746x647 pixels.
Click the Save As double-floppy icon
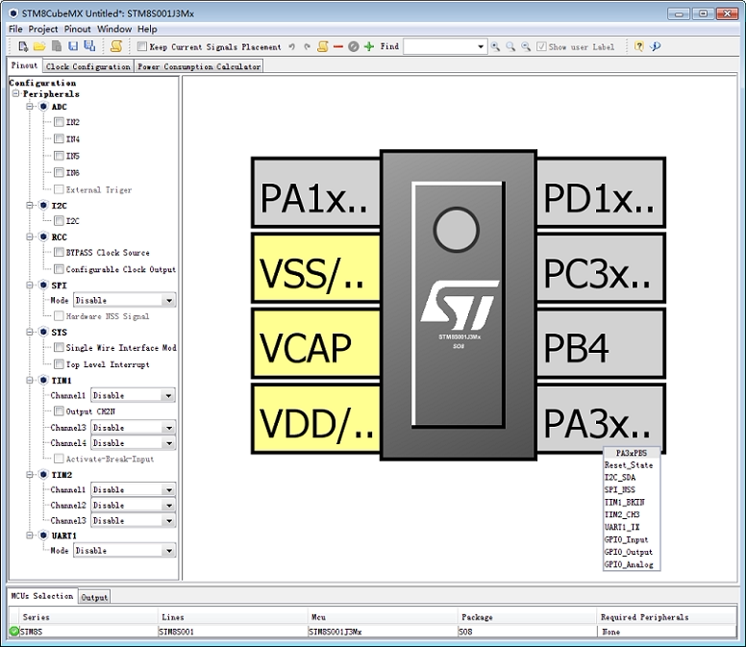[89, 46]
